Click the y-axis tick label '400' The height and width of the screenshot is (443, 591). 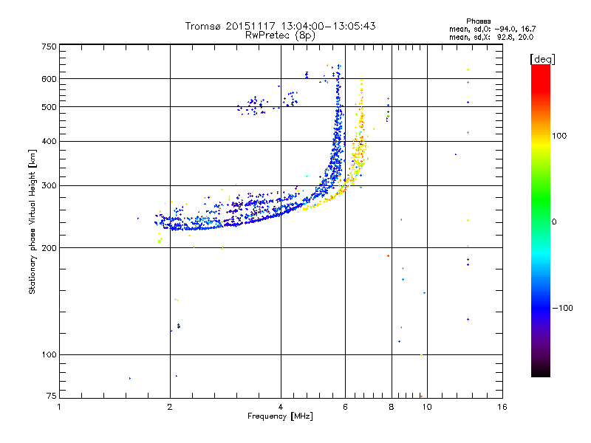[49, 142]
